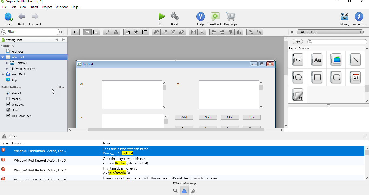Screen dimensions: 369x195
Task: Open the Find magnifier icon in bottom bar
Action: [x=175, y=191]
